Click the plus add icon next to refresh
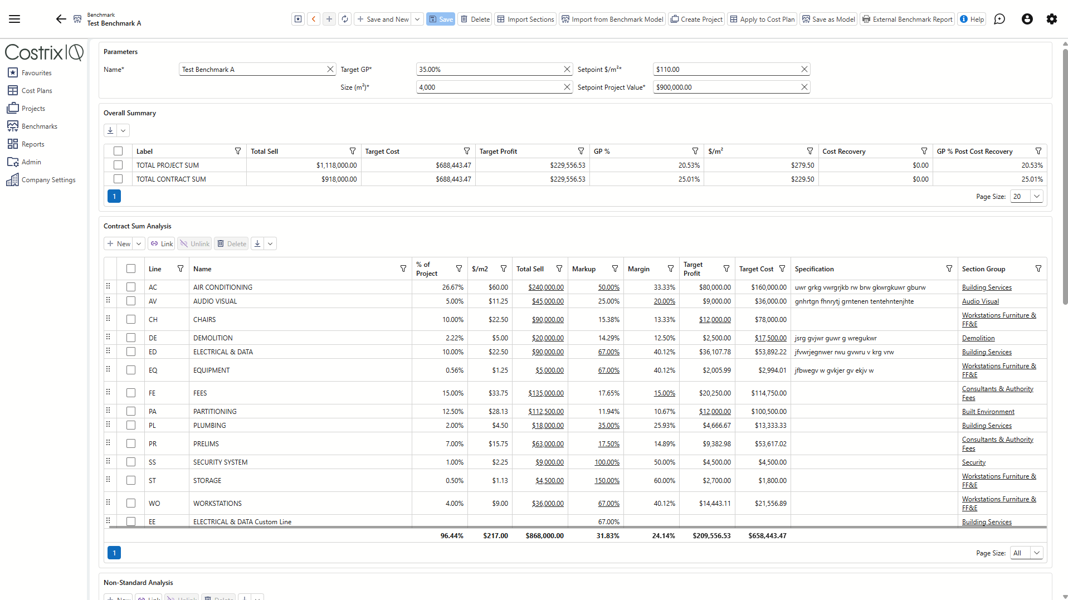This screenshot has height=600, width=1068. tap(329, 19)
